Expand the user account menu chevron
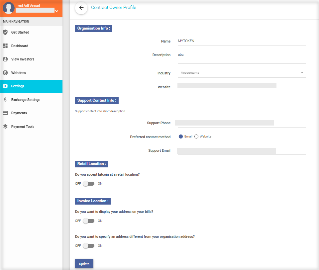 (x=56, y=11)
